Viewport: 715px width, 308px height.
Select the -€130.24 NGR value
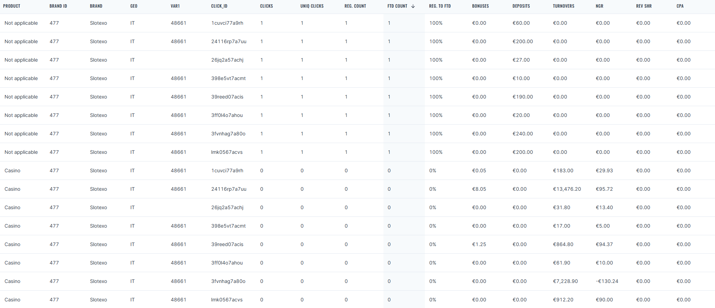pos(607,281)
